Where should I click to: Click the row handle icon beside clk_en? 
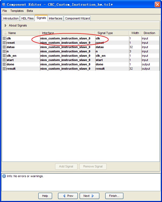point(4,56)
